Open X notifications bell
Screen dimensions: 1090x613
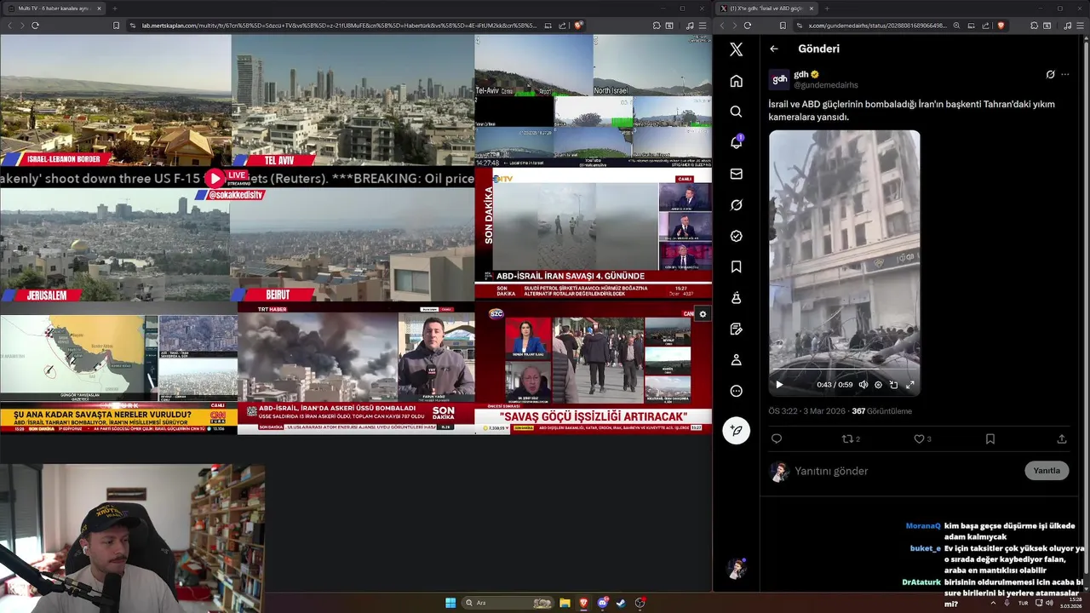pyautogui.click(x=737, y=142)
